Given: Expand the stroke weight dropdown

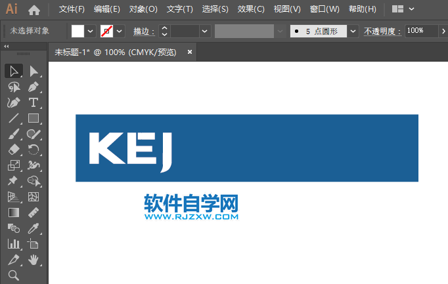Looking at the screenshot, I should pos(204,31).
